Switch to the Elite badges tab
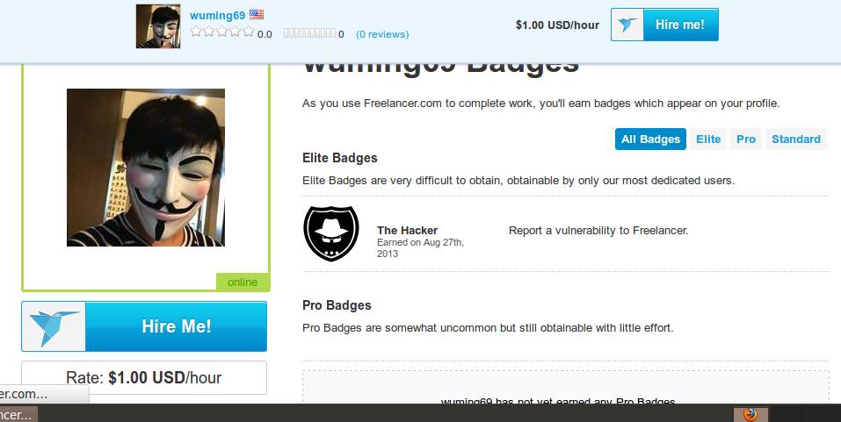This screenshot has width=841, height=422. 708,139
